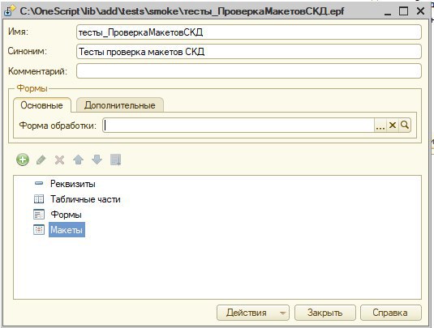Click the Move Down arrow icon
The height and width of the screenshot is (328, 434).
point(97,160)
